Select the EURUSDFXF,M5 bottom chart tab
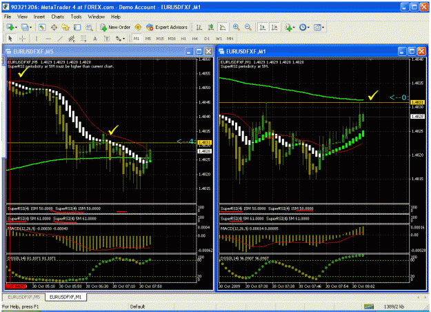This screenshot has height=312, width=431. (x=24, y=297)
